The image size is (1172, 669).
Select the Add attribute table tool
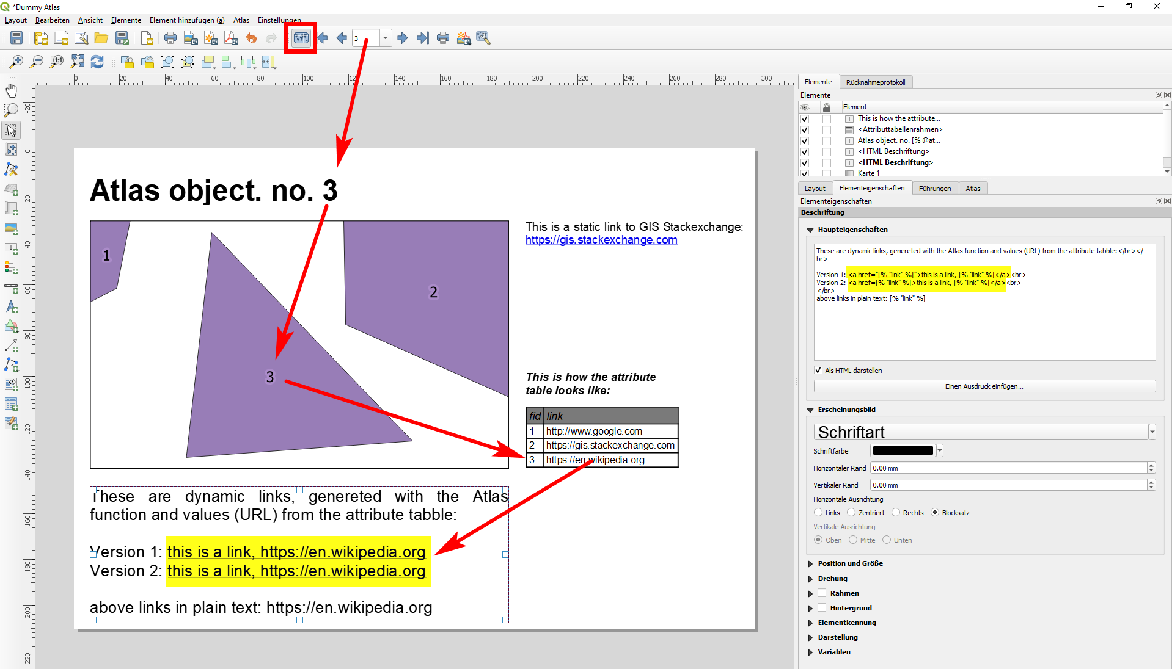pyautogui.click(x=11, y=404)
